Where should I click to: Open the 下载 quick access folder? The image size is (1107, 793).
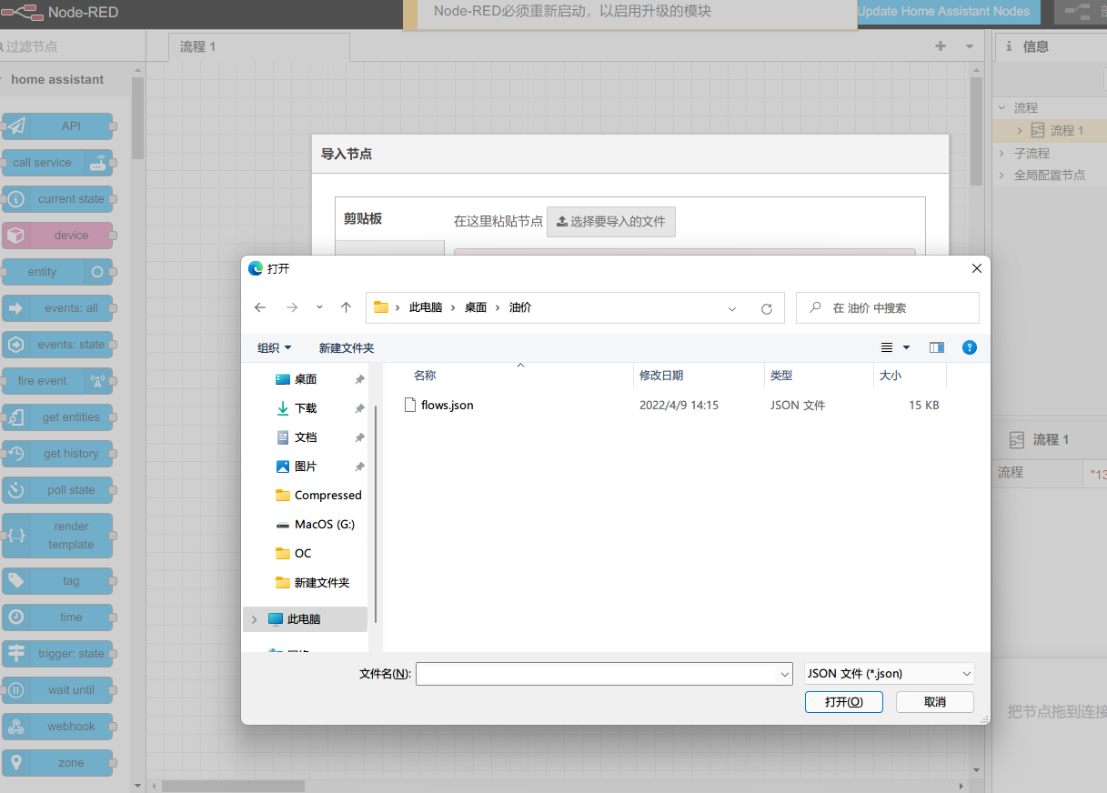coord(306,408)
